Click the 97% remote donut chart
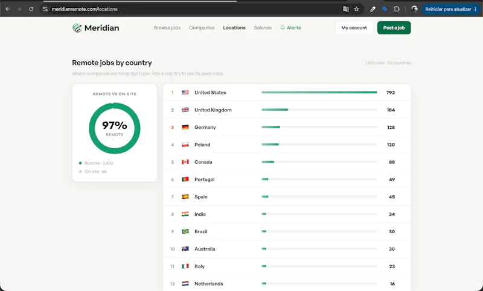The width and height of the screenshot is (483, 291). pos(115,128)
